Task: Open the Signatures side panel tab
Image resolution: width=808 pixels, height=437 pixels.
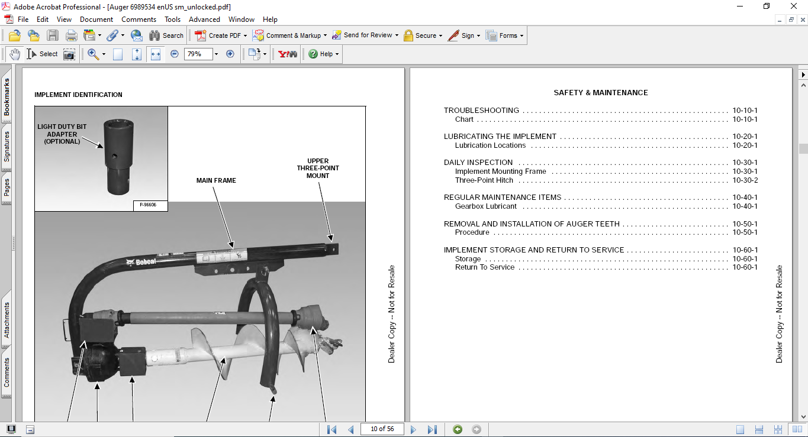Action: point(7,146)
